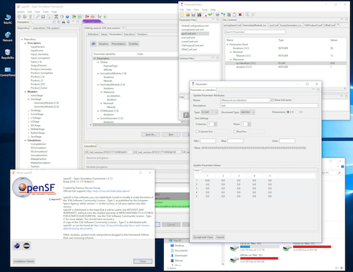Click the binoculars icon in Navigation panel
Viewport: 353px width, 272px height.
[x=63, y=22]
